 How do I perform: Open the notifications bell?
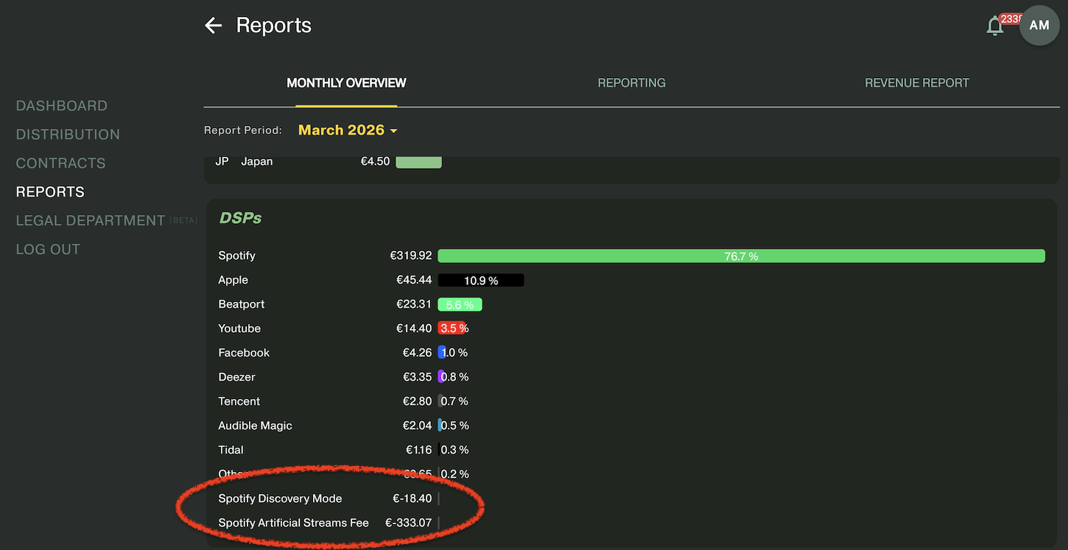click(995, 26)
